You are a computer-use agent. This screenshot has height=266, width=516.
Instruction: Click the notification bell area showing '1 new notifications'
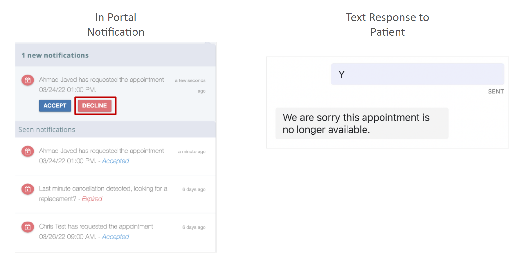[x=55, y=55]
